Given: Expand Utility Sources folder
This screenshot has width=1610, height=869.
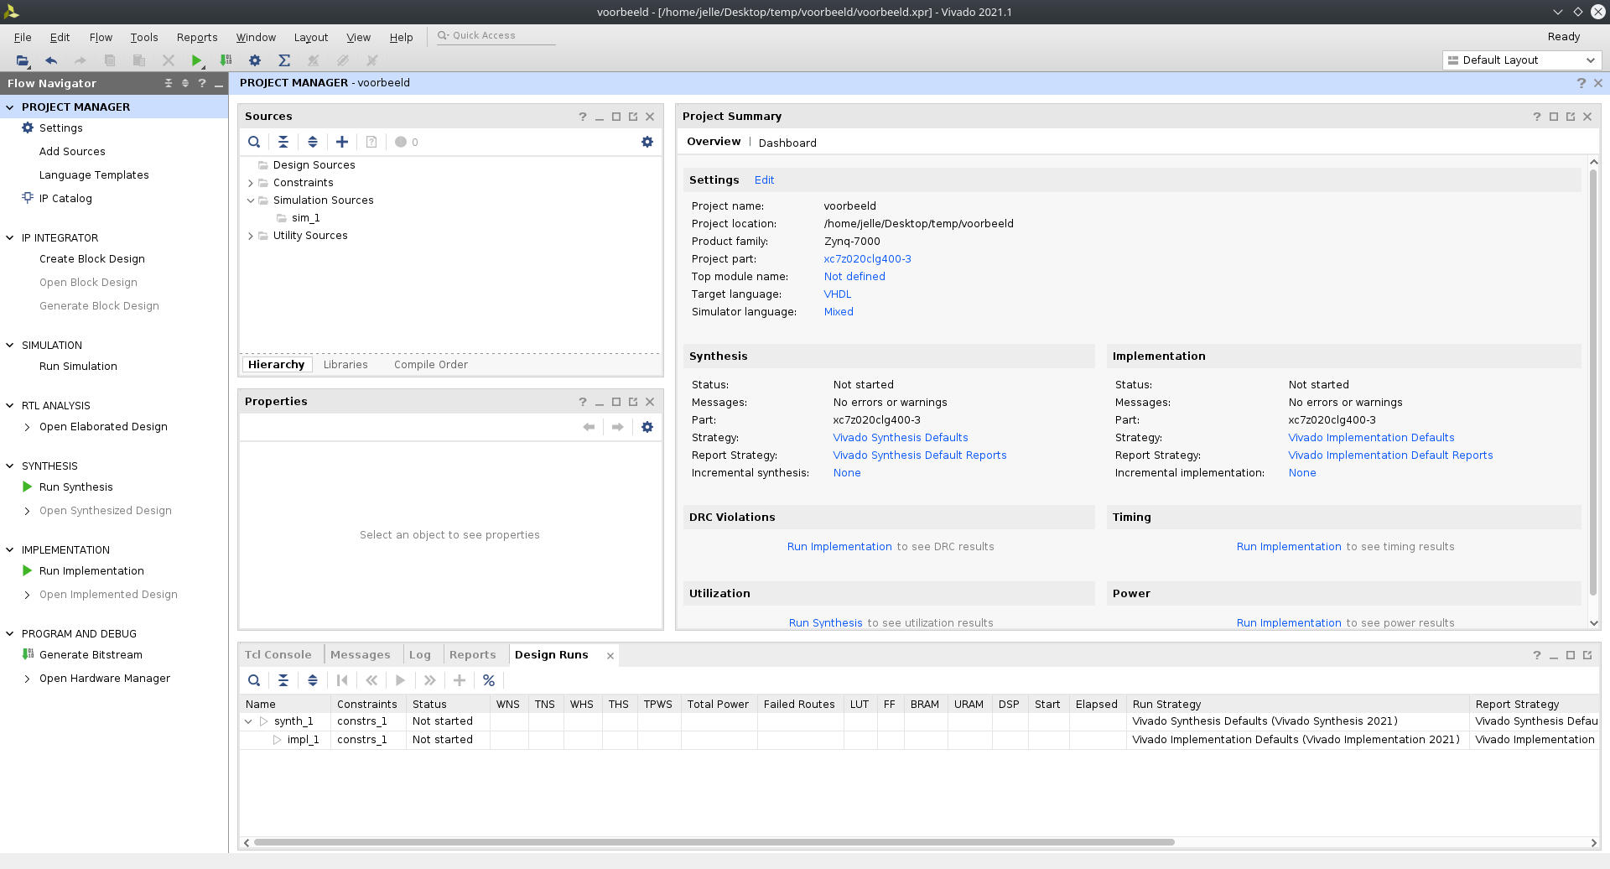Looking at the screenshot, I should 251,236.
